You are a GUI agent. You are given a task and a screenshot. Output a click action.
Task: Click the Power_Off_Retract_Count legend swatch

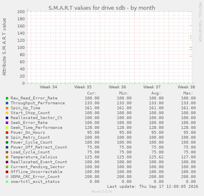(7, 147)
